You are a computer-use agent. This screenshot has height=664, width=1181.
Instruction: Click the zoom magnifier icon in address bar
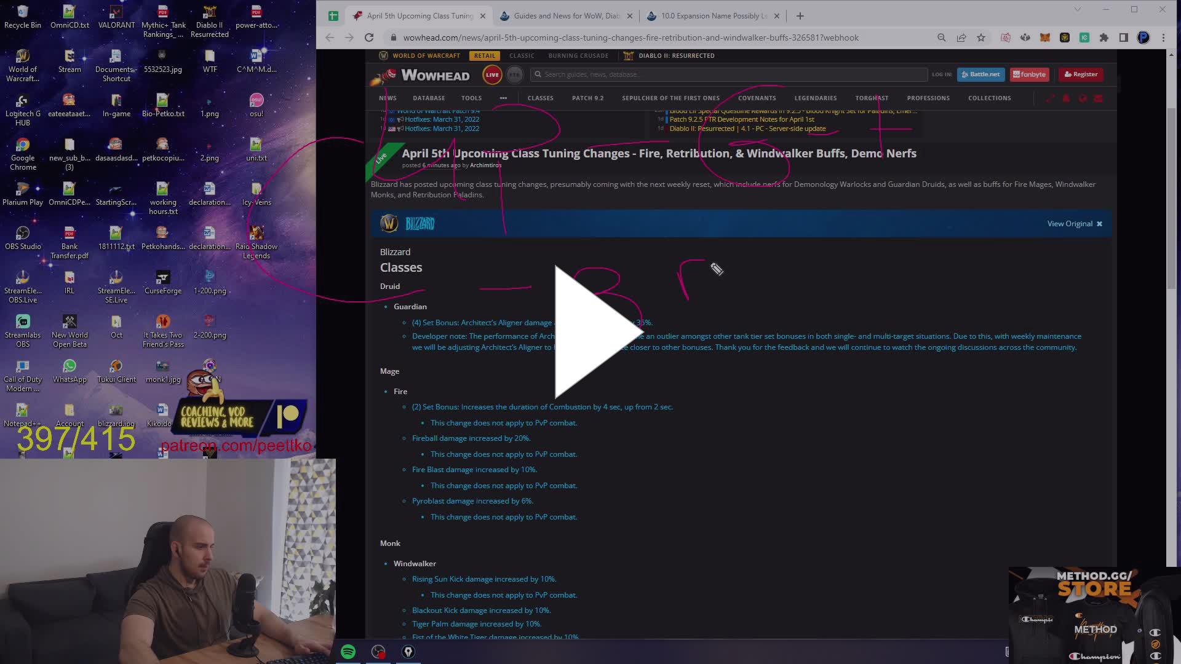(x=941, y=38)
